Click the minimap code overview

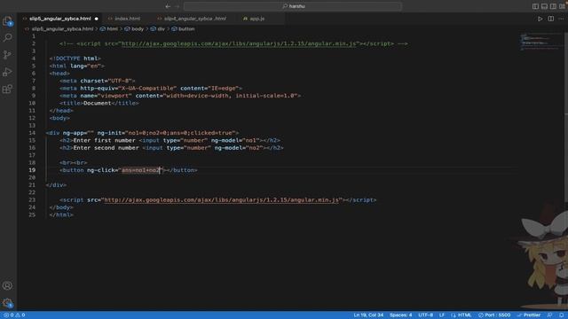coord(540,43)
